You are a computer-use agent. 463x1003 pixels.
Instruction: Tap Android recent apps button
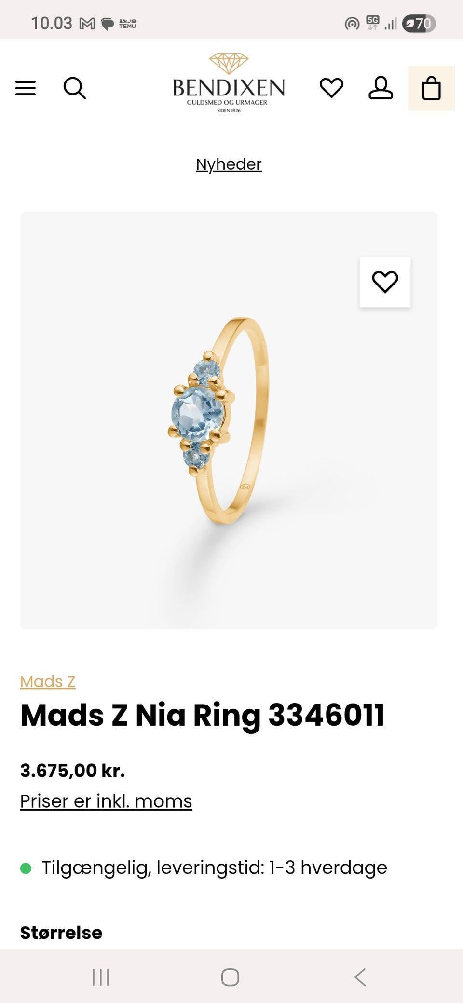(x=101, y=977)
